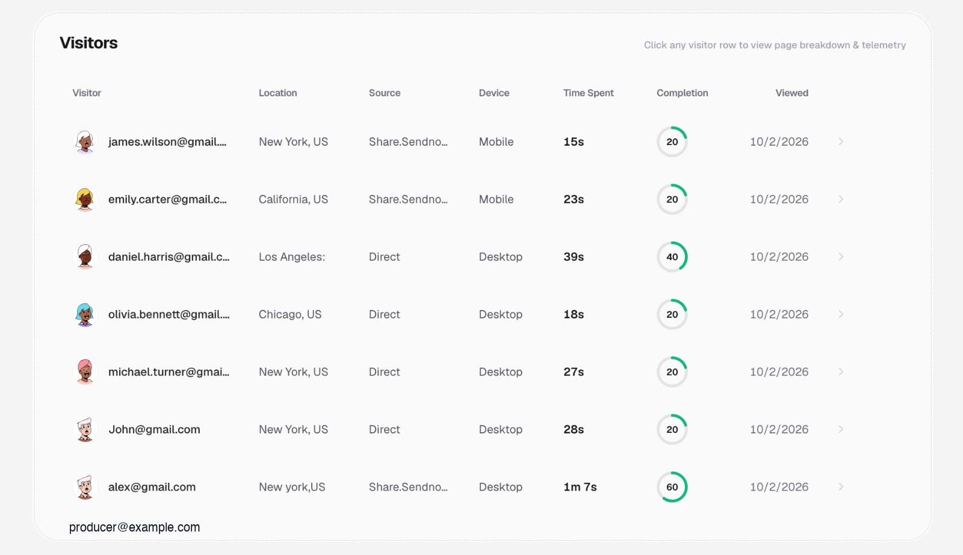Viewport: 963px width, 555px height.
Task: Click olivia.bennett avatar icon
Action: [85, 314]
